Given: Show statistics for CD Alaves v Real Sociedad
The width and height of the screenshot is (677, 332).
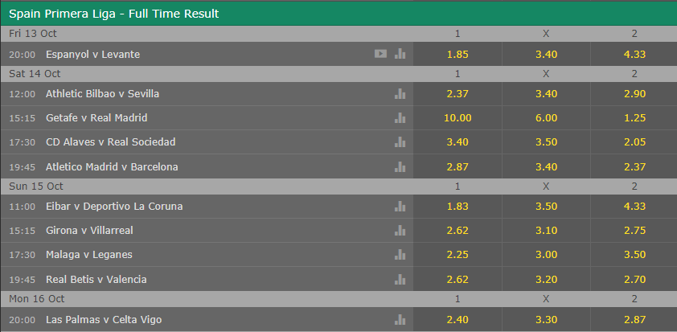Looking at the screenshot, I should pyautogui.click(x=400, y=142).
